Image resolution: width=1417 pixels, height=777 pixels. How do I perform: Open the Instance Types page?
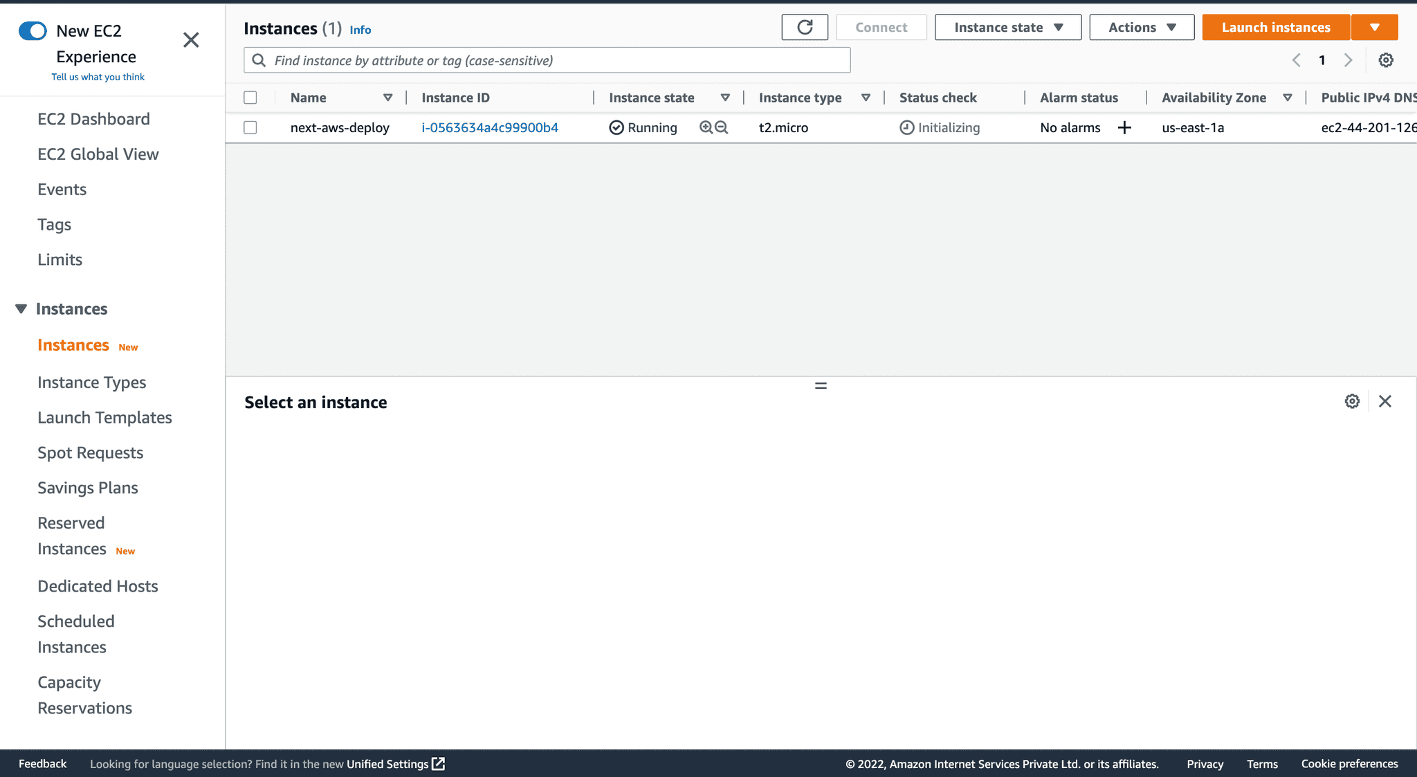point(91,382)
